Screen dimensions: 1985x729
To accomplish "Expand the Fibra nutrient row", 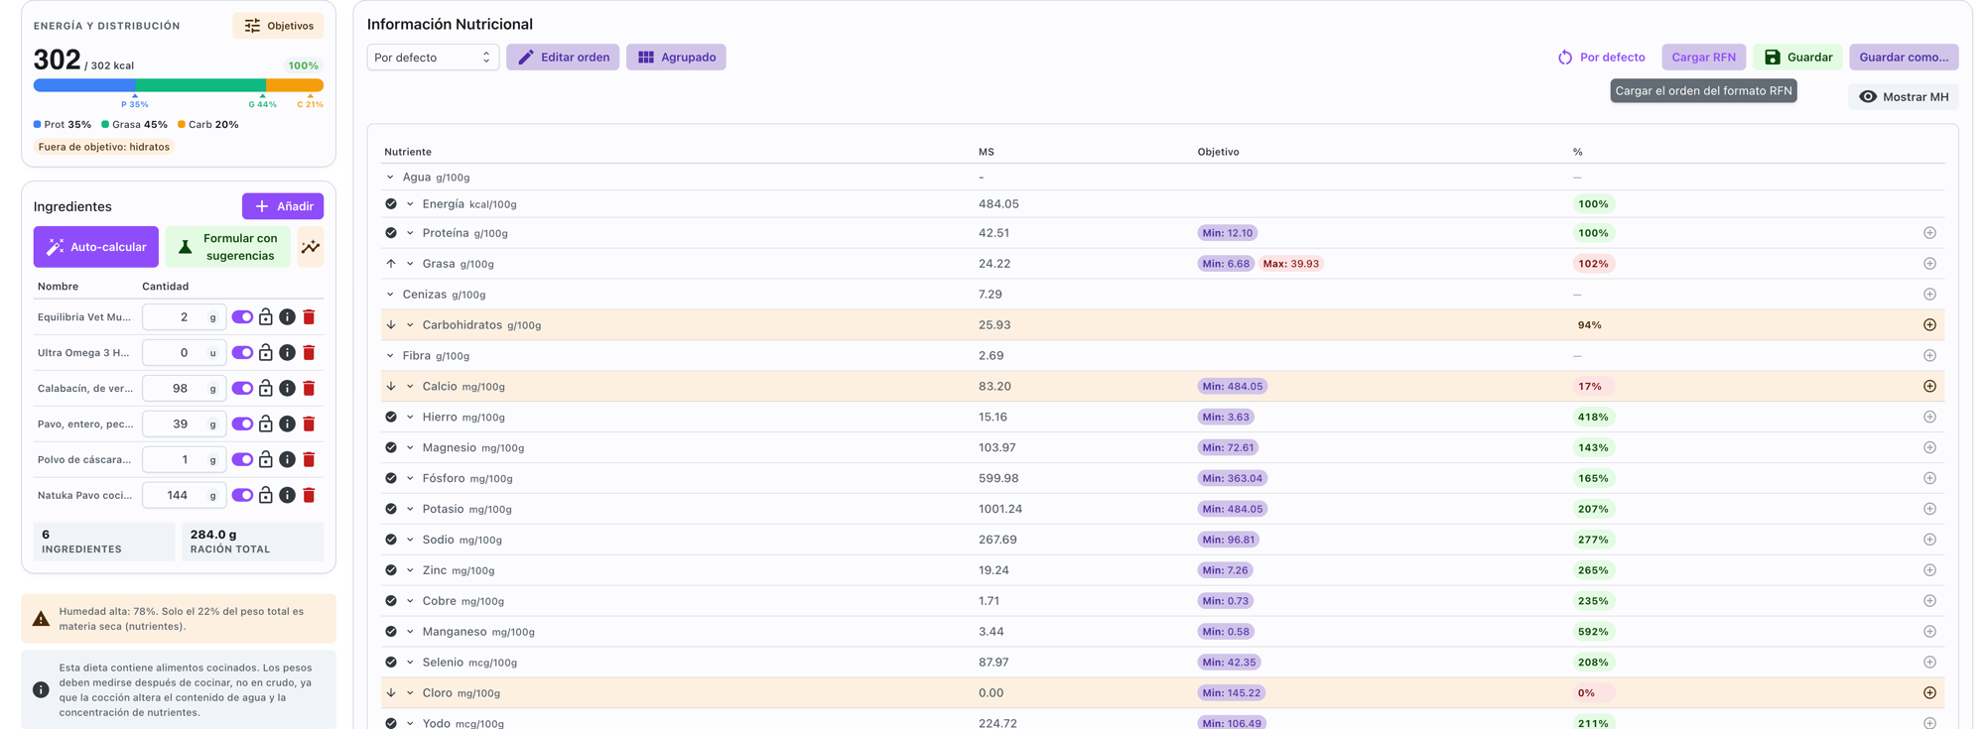I will pos(390,356).
